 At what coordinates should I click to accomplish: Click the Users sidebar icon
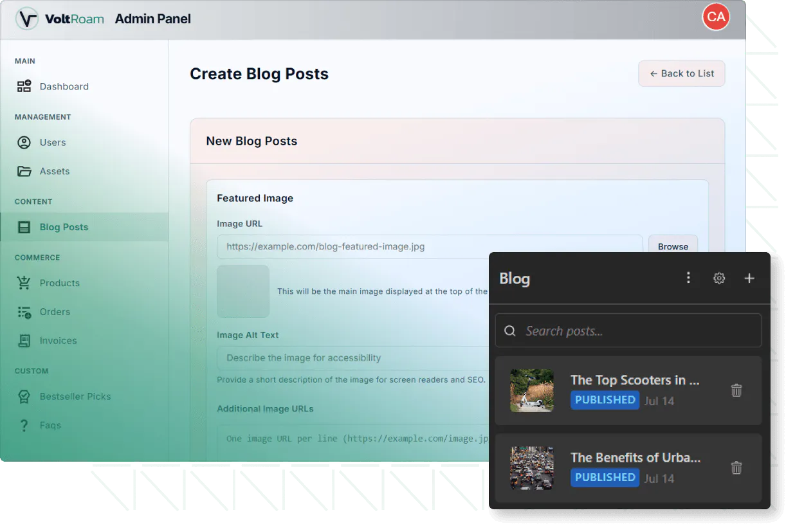[x=24, y=142]
